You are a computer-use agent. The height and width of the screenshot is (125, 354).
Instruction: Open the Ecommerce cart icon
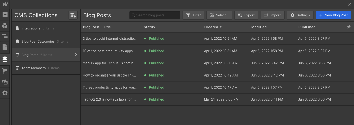(x=5, y=71)
